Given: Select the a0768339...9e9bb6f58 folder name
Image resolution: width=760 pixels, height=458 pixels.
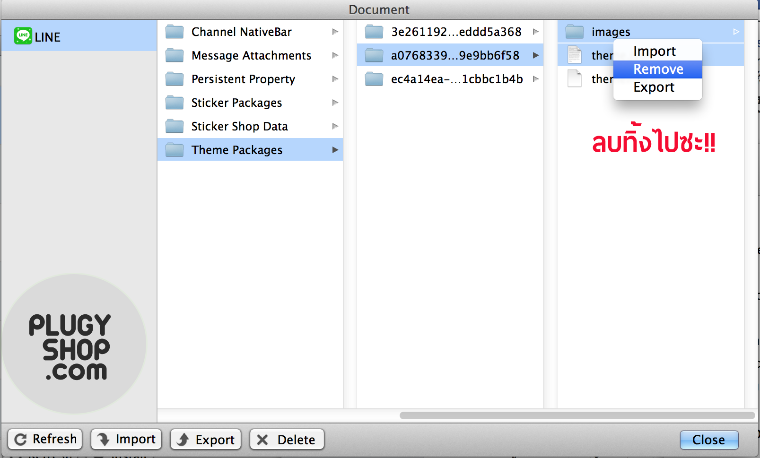Looking at the screenshot, I should click(455, 55).
